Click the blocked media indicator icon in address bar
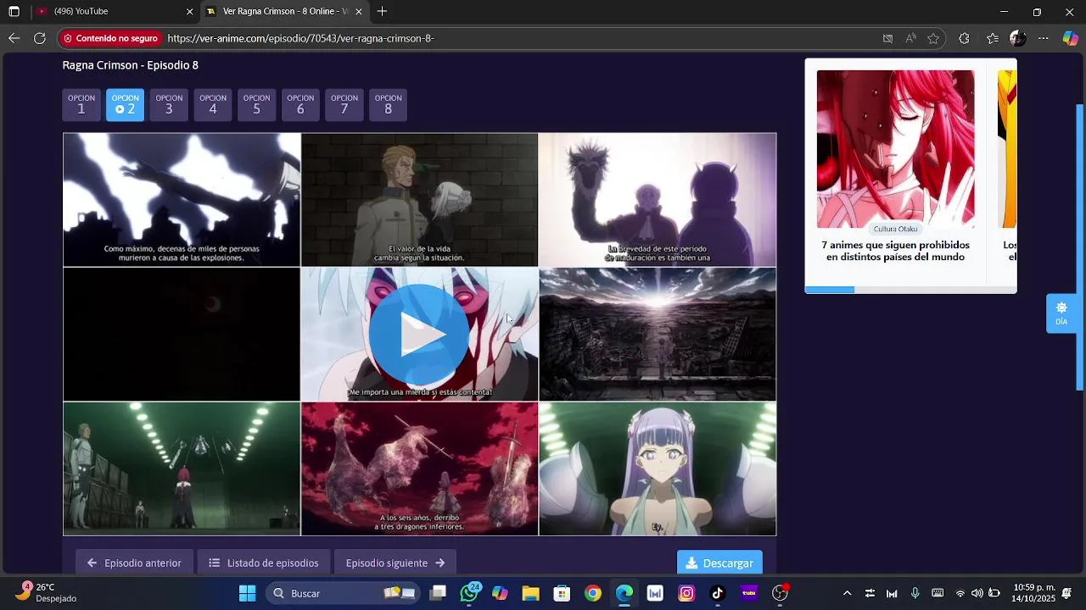Screen dimensions: 1086x610 887,38
